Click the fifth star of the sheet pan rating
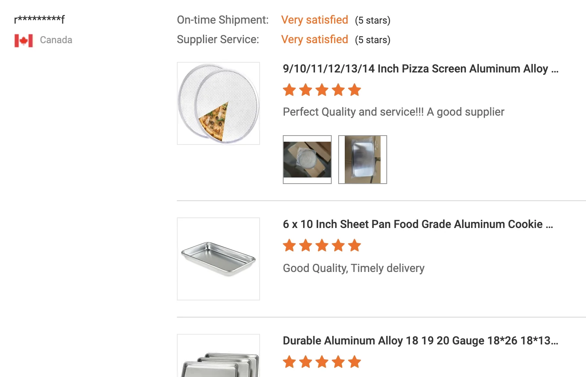This screenshot has width=586, height=377. pyautogui.click(x=355, y=245)
